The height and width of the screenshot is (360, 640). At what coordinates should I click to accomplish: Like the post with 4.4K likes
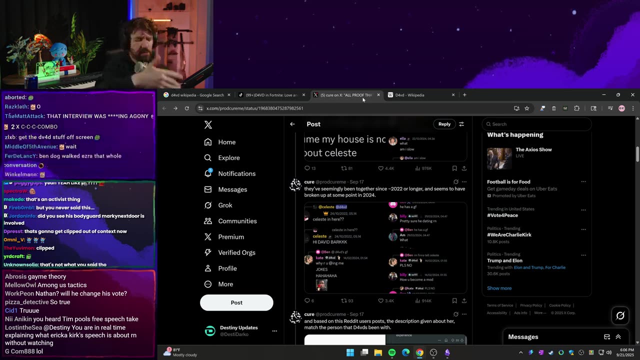point(380,168)
